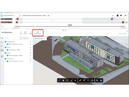
Task: Activate First Person walk tool
Action: tap(75, 80)
